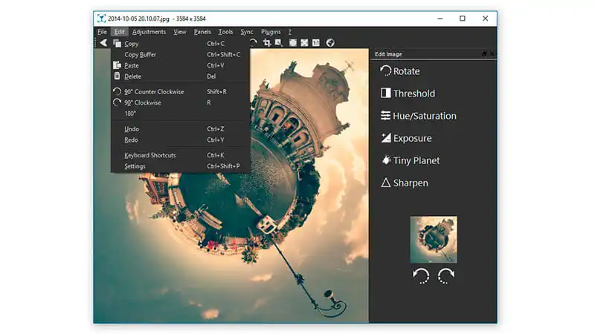Open the Panels menu

[x=202, y=32]
